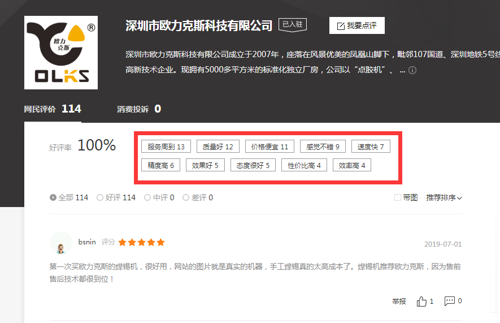Filter by the 价格便宜 11 tag
This screenshot has height=323, width=500.
point(269,147)
